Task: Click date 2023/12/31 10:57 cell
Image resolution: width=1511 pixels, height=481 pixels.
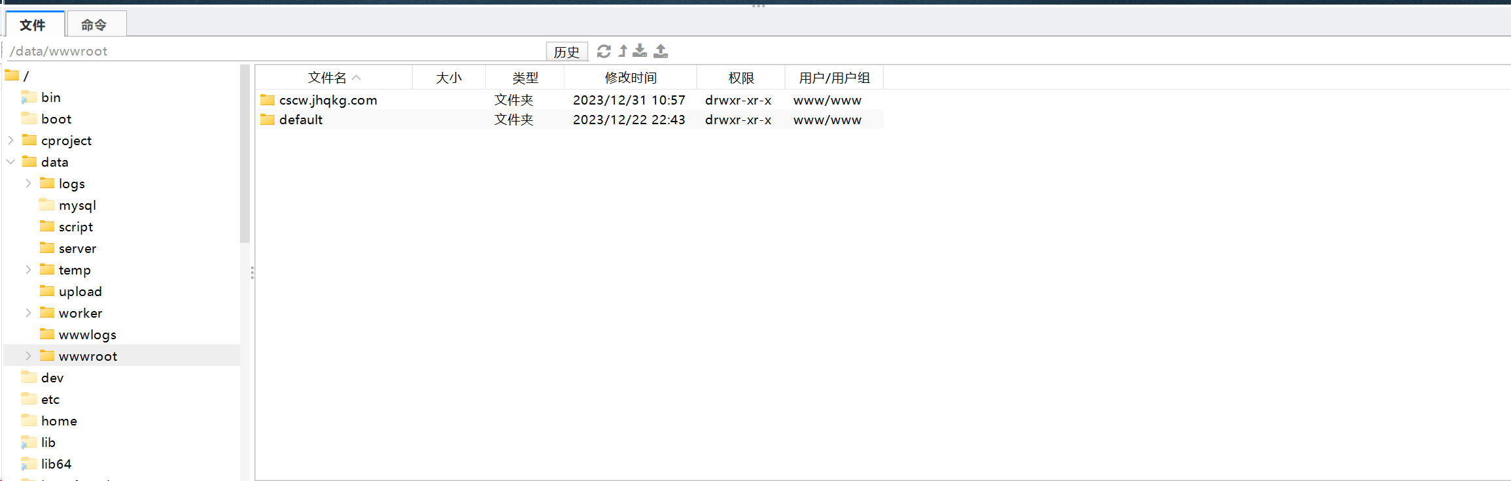Action: [x=629, y=100]
